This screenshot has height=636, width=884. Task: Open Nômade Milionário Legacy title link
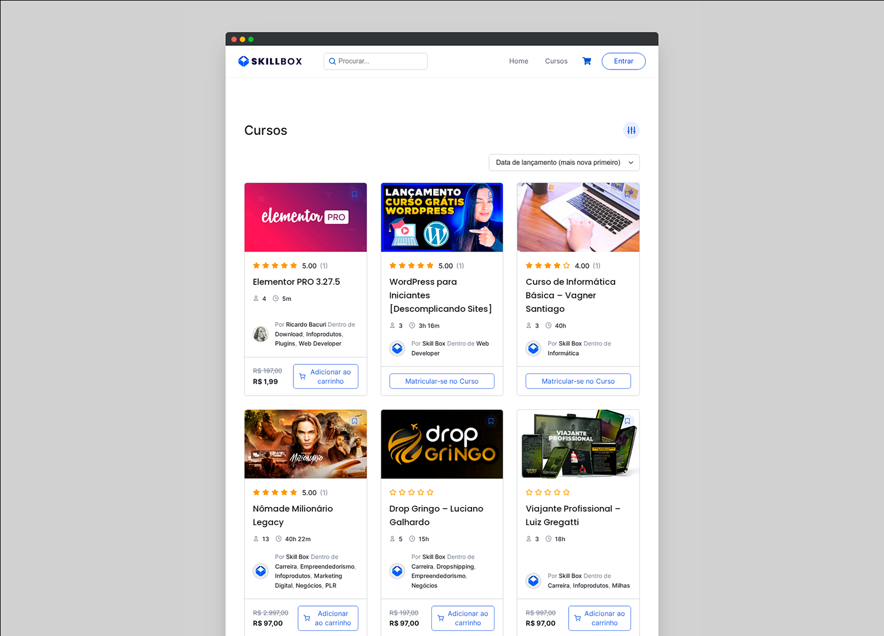click(293, 515)
